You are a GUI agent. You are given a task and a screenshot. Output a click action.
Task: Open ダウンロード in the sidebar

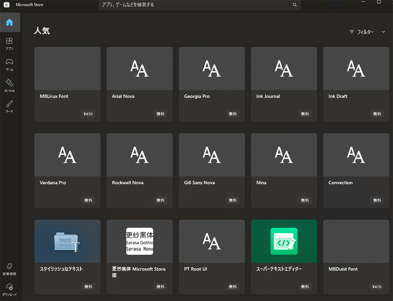(x=9, y=290)
